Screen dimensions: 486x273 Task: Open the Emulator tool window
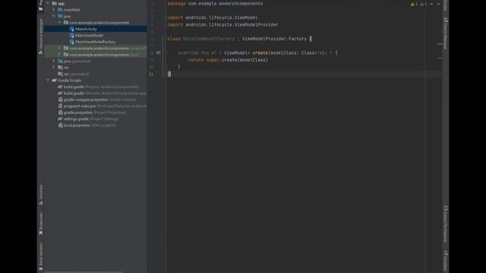446,260
